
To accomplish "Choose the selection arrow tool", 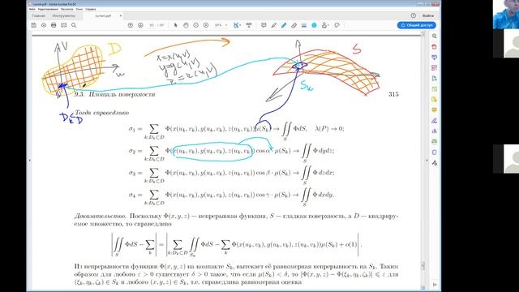I will pyautogui.click(x=175, y=25).
